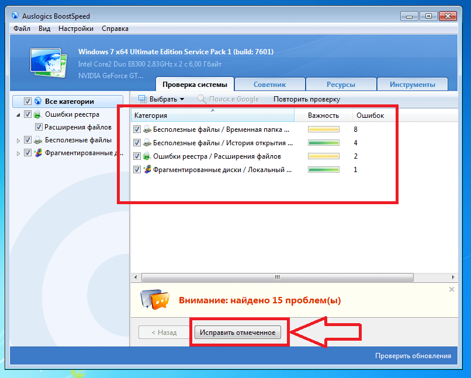Open the Инструменты tab
Viewport: 471px width, 378px height.
[413, 84]
